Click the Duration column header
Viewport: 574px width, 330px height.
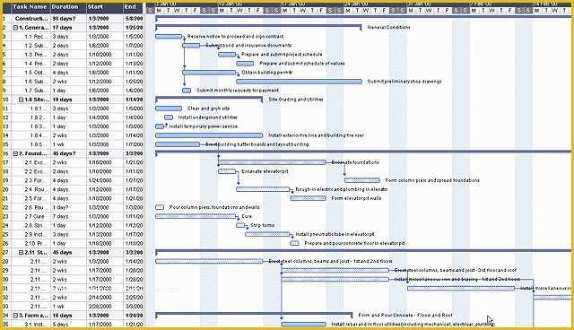coord(68,7)
